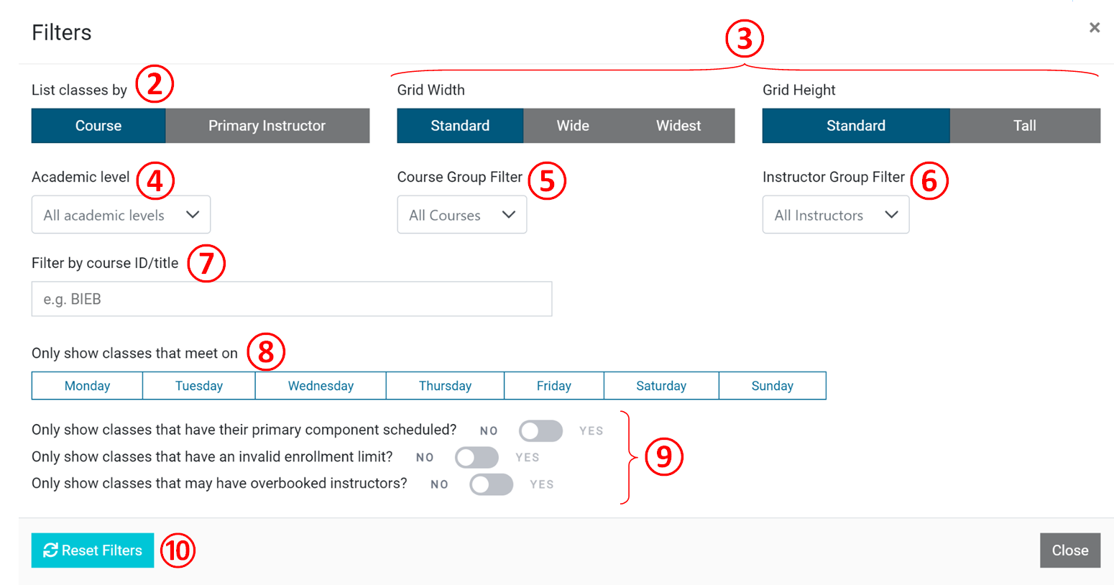The image size is (1114, 585).
Task: Open the Academic level dropdown
Action: 120,214
